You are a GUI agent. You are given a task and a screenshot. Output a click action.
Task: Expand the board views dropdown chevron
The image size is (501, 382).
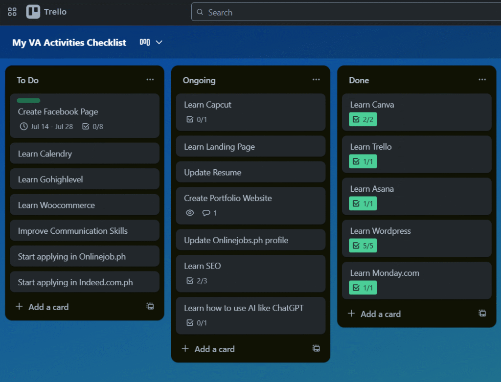159,42
